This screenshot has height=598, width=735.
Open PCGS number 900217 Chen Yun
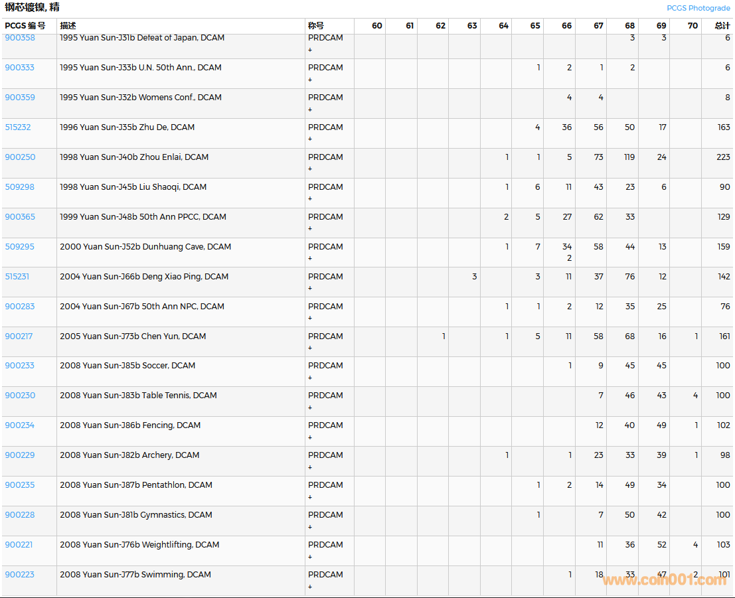(19, 336)
